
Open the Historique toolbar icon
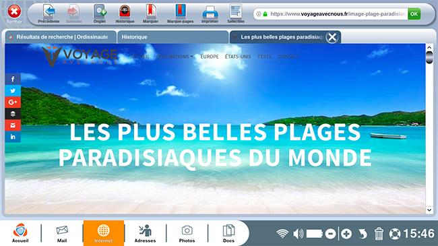coord(125,13)
